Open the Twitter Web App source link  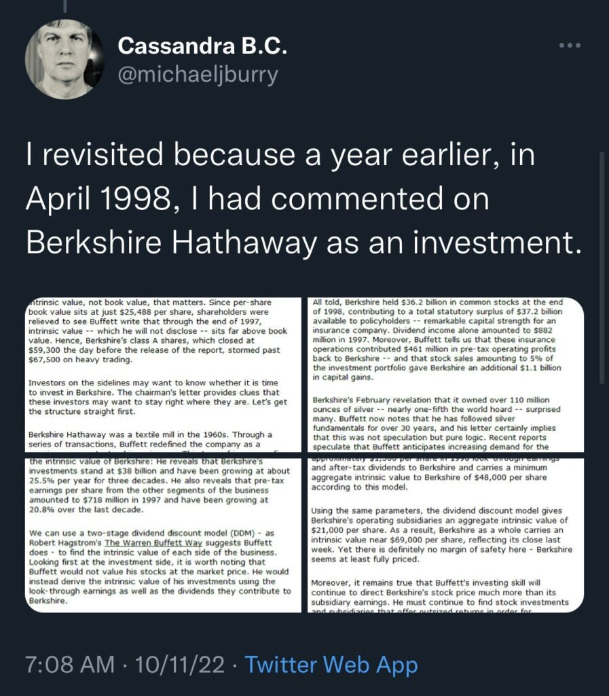click(331, 664)
